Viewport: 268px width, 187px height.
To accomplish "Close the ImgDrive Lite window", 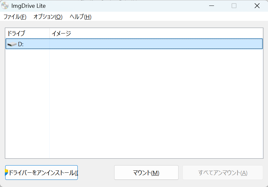I will pos(257,6).
